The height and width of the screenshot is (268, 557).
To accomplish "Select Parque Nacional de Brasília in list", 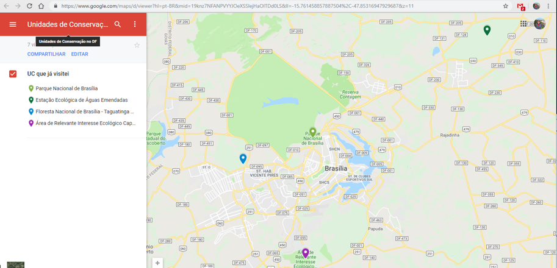I will (66, 88).
